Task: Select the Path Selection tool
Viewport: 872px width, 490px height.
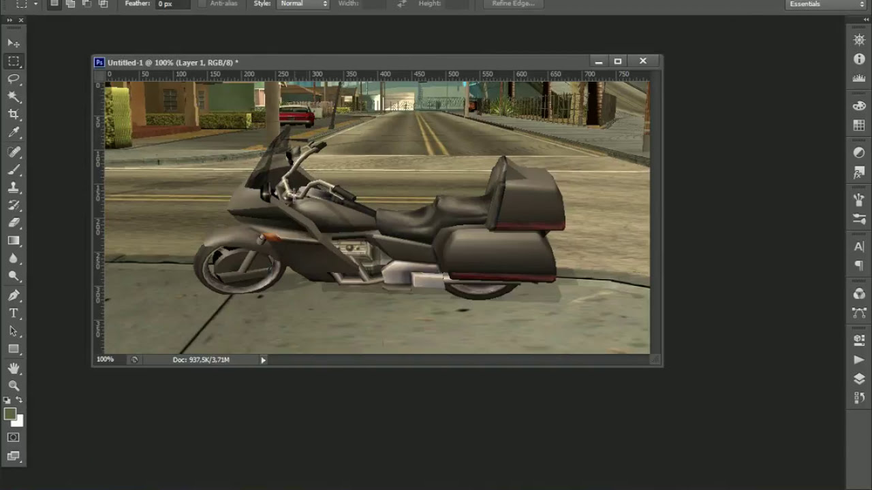Action: pos(14,331)
